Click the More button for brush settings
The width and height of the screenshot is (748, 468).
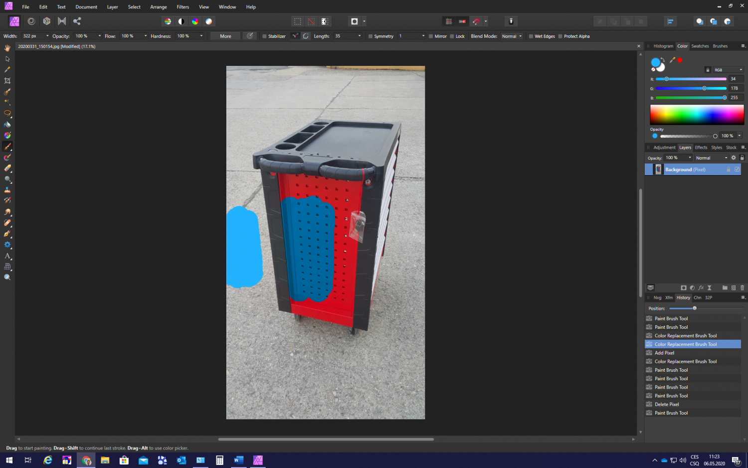224,36
